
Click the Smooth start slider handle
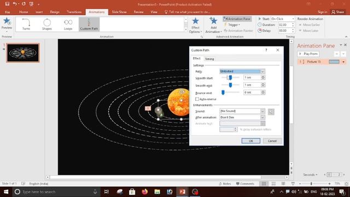(x=230, y=78)
